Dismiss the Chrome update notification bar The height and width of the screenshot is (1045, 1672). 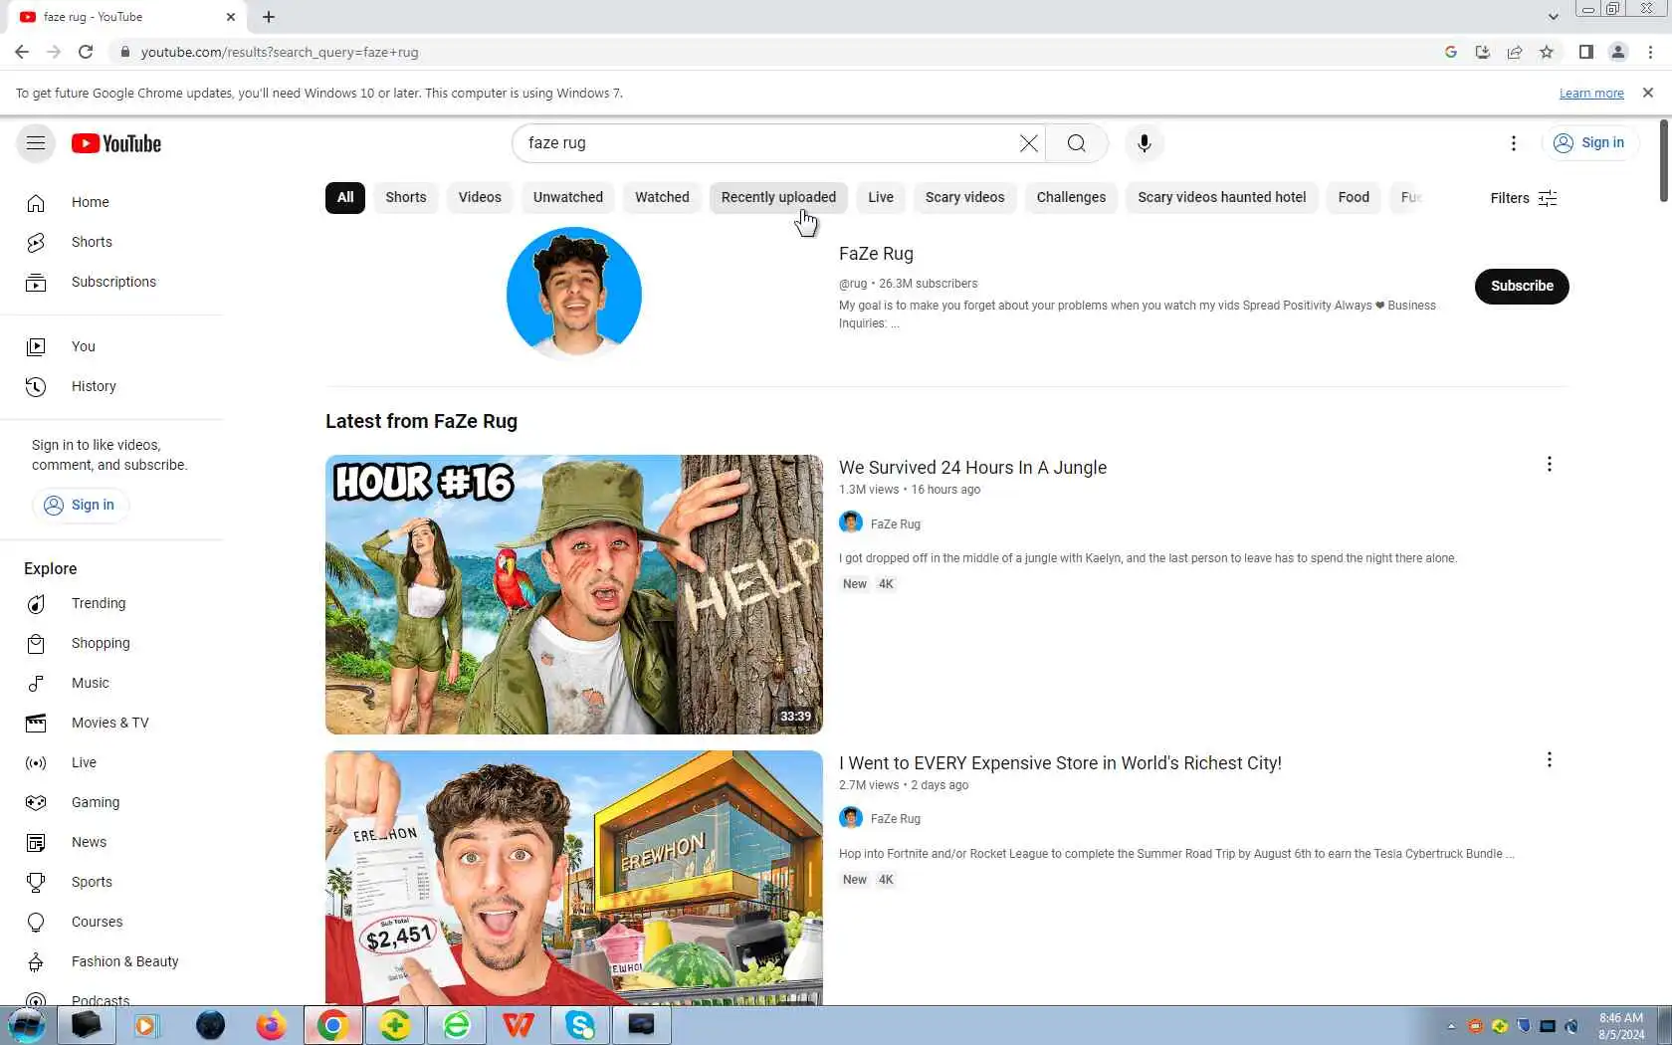tap(1648, 93)
